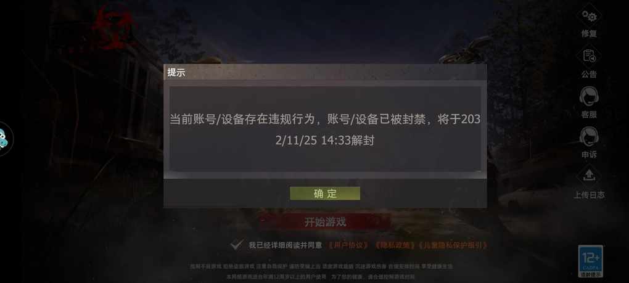Click the 适龄提示 label under age badge
Screen dimensions: 629x283
[591, 274]
